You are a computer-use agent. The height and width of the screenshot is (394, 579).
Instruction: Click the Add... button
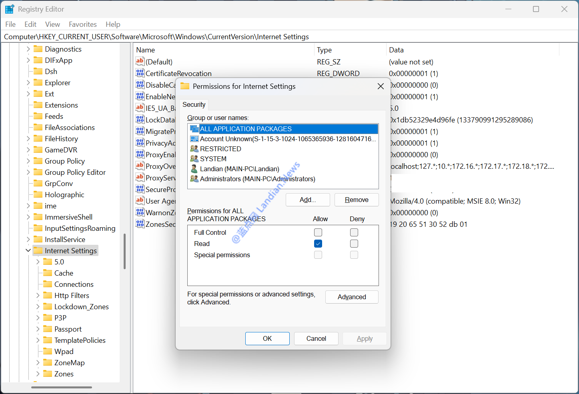coord(308,200)
